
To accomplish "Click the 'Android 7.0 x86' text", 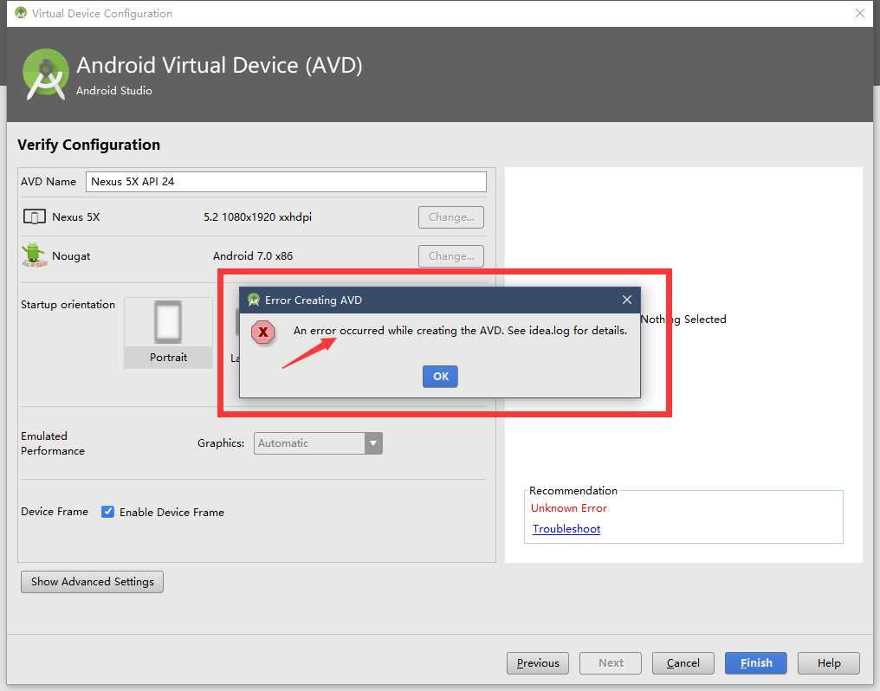I will tap(253, 255).
